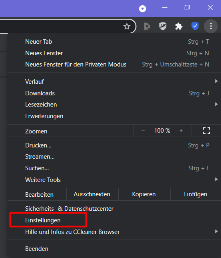221x258 pixels.
Task: Bookmark page with star icon
Action: tap(127, 26)
